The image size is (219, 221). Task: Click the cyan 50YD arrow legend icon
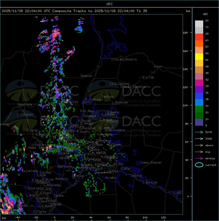(x=199, y=132)
